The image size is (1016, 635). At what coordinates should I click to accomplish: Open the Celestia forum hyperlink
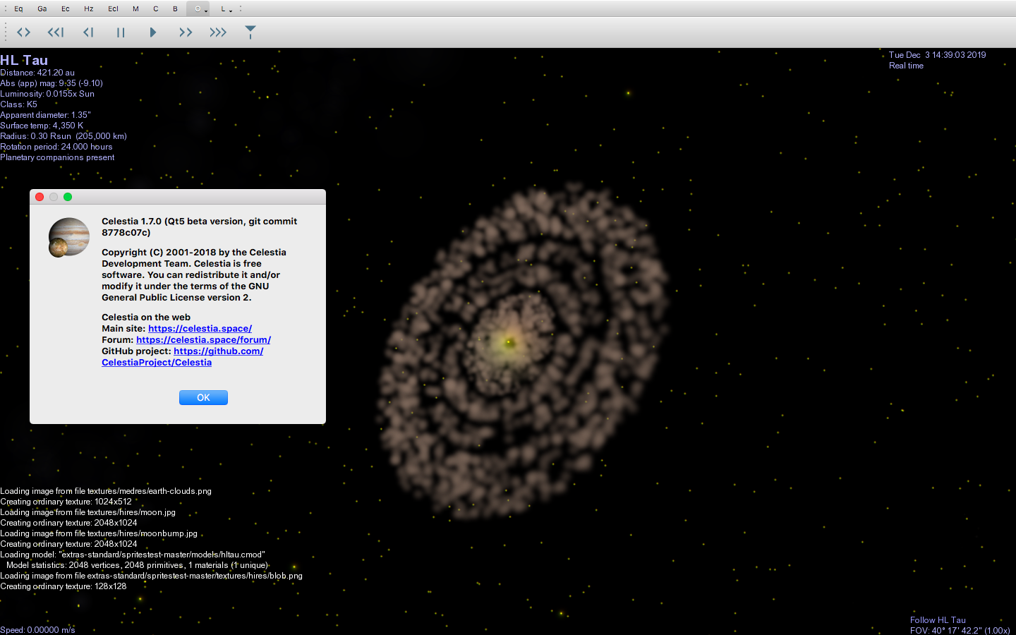coord(204,339)
